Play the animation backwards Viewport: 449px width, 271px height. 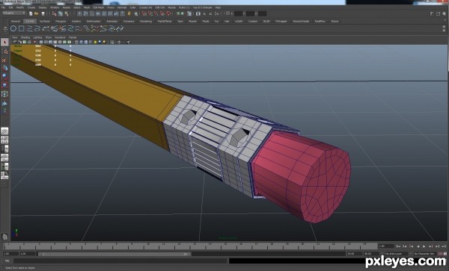tap(418, 246)
